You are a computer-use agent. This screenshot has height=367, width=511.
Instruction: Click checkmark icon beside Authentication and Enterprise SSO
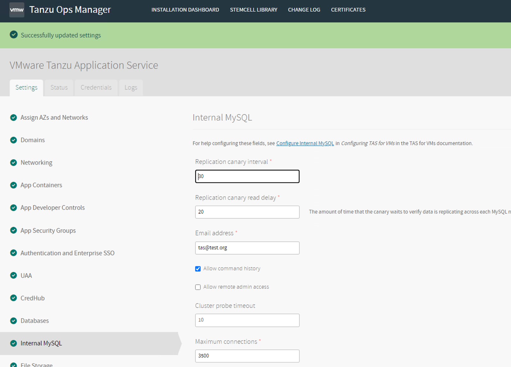coord(13,253)
